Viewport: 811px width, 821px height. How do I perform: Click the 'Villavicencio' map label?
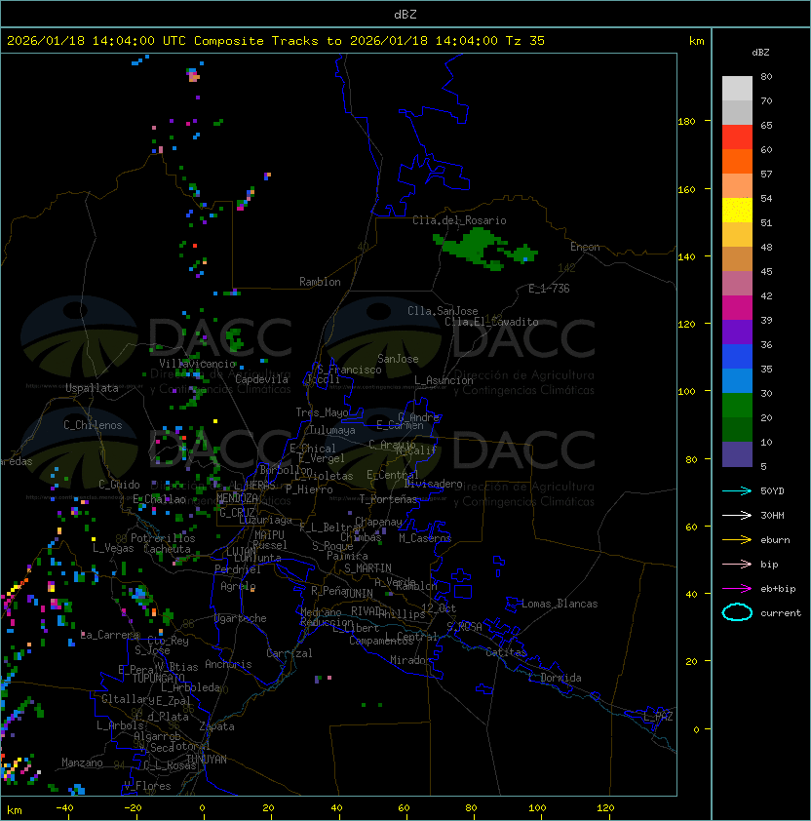pos(197,364)
